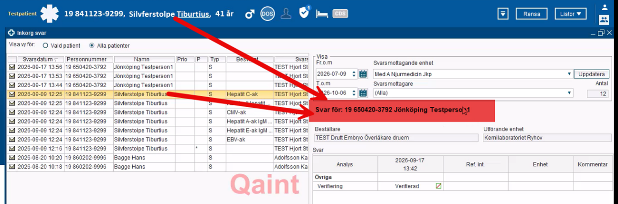Click the Namn column header

pyautogui.click(x=144, y=59)
